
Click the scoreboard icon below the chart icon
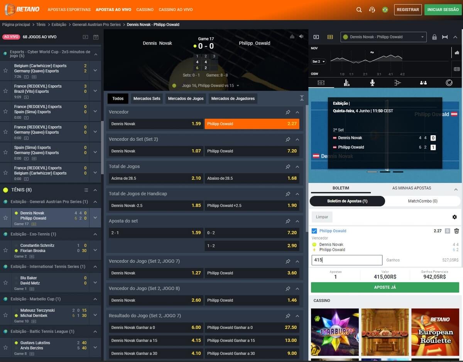[457, 69]
